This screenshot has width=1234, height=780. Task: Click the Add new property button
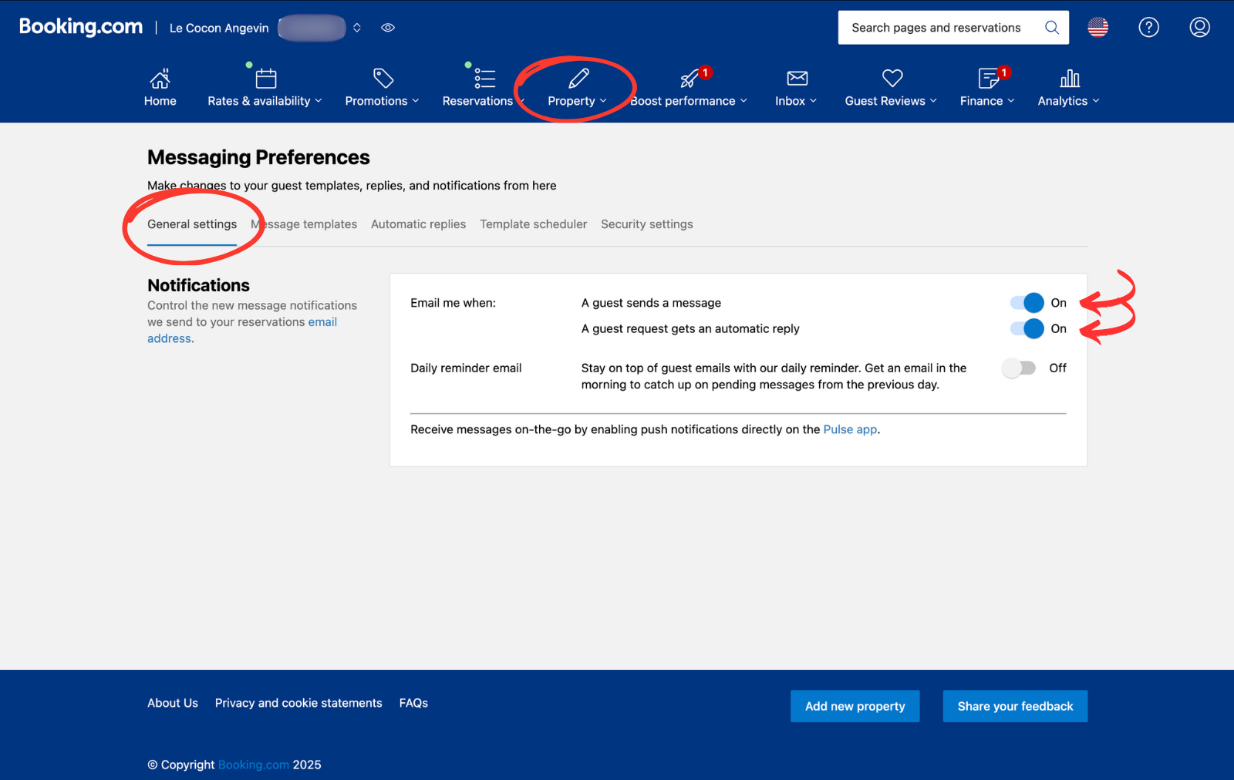(855, 705)
